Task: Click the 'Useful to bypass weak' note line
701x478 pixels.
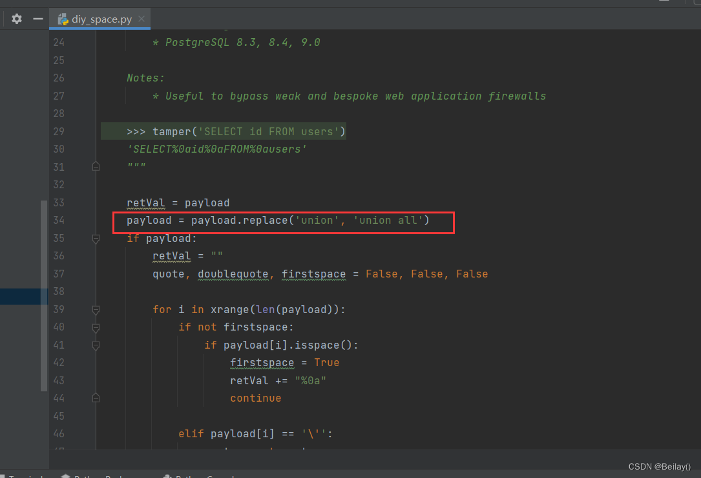Action: pos(349,96)
